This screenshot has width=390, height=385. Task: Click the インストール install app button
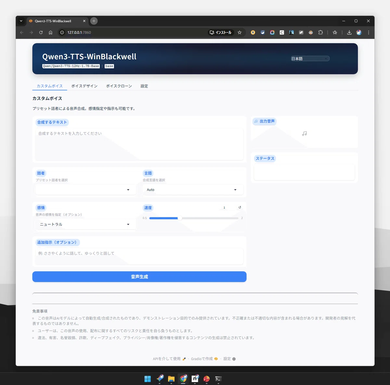pyautogui.click(x=221, y=33)
